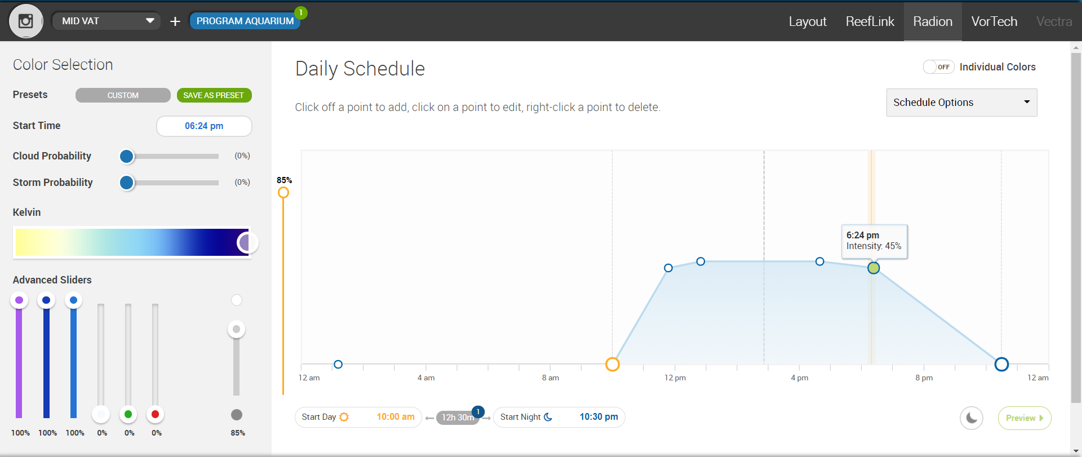Viewport: 1082px width, 457px height.
Task: Open the VorTech tab
Action: pyautogui.click(x=994, y=21)
